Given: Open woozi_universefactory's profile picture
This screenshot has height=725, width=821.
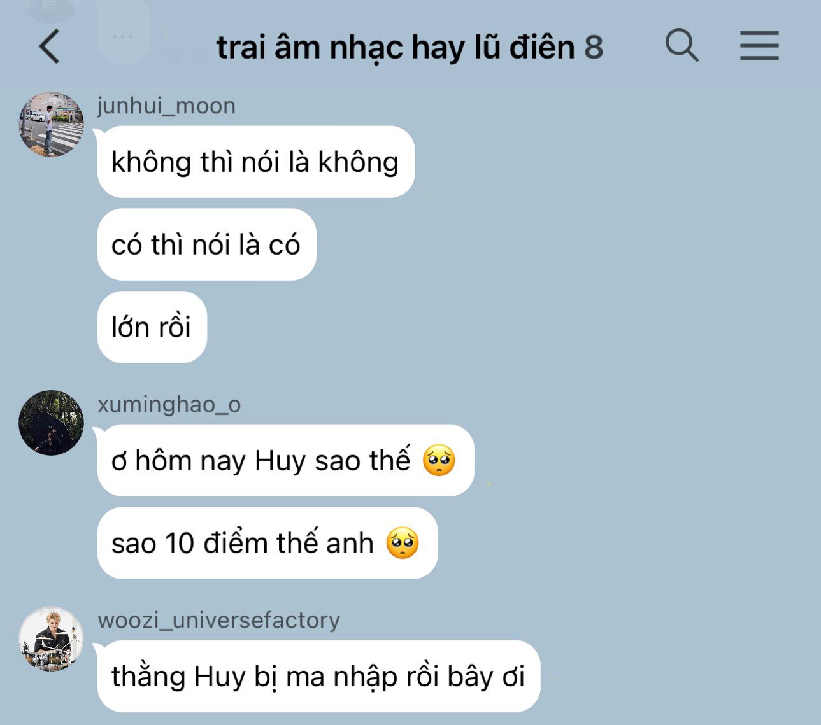Looking at the screenshot, I should tap(51, 638).
